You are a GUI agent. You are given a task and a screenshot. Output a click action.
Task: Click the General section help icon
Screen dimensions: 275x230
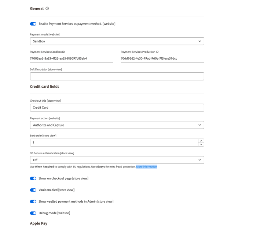pyautogui.click(x=47, y=8)
